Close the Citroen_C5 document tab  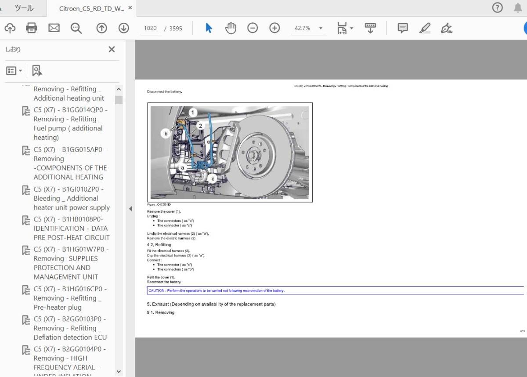[x=130, y=8]
